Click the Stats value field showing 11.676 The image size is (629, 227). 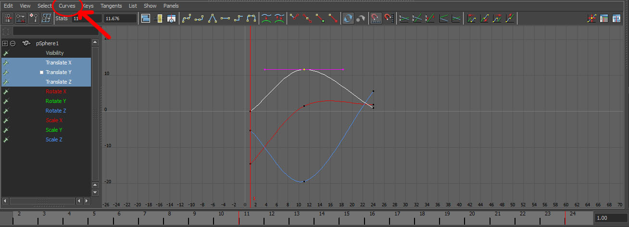point(120,18)
